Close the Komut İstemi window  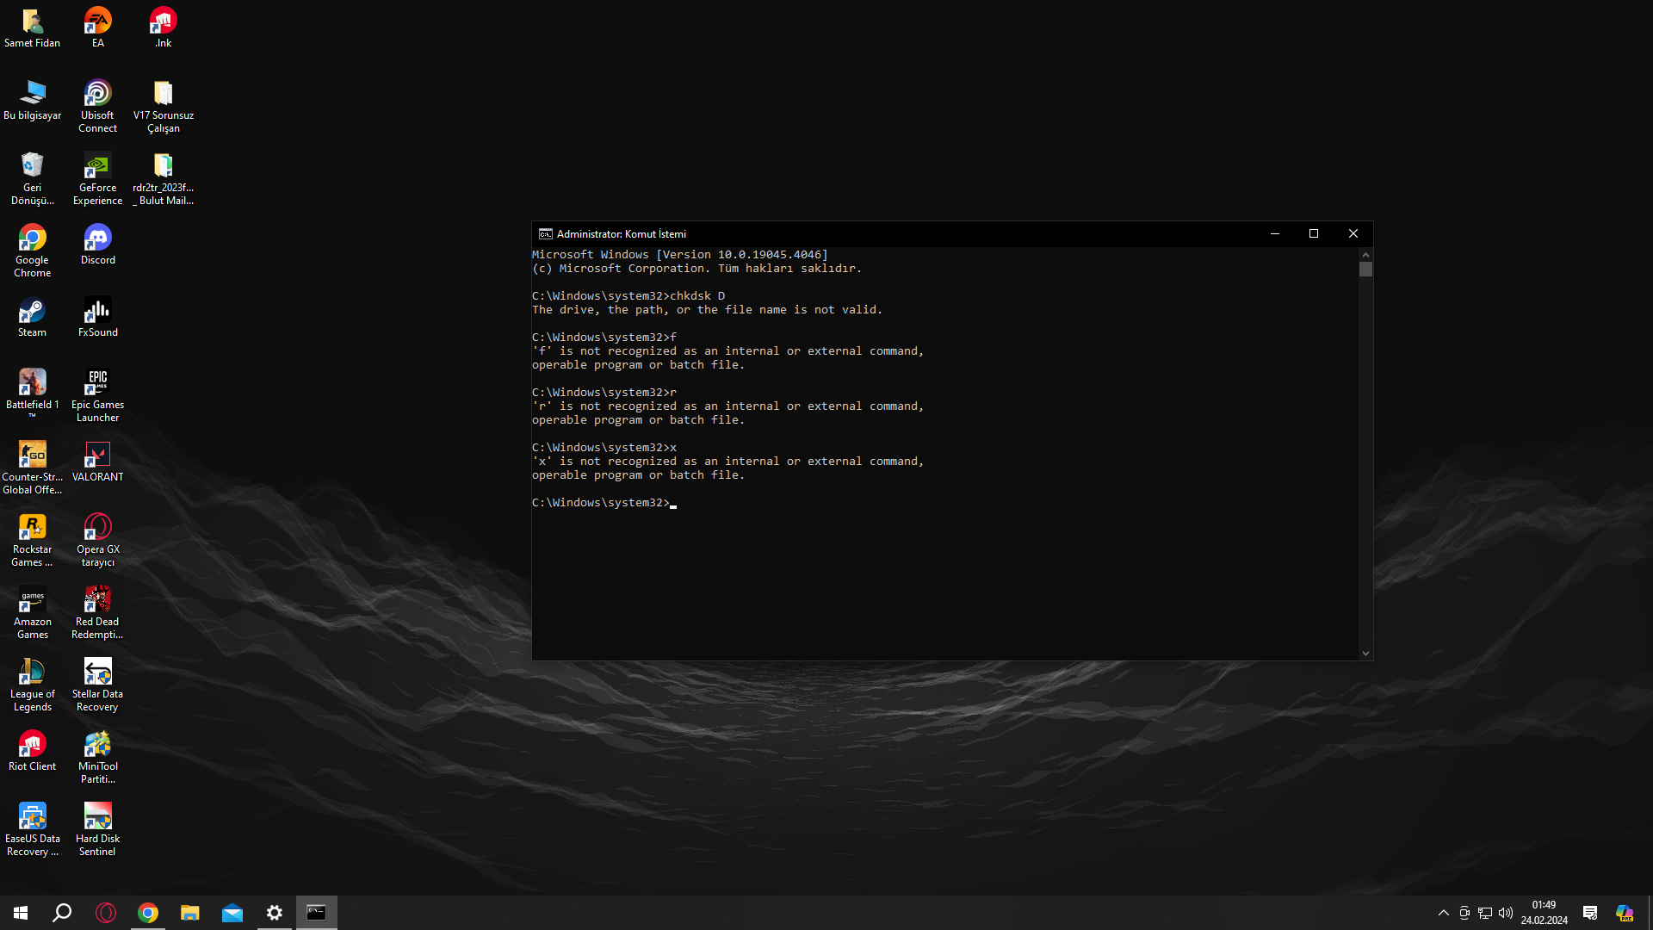point(1353,233)
